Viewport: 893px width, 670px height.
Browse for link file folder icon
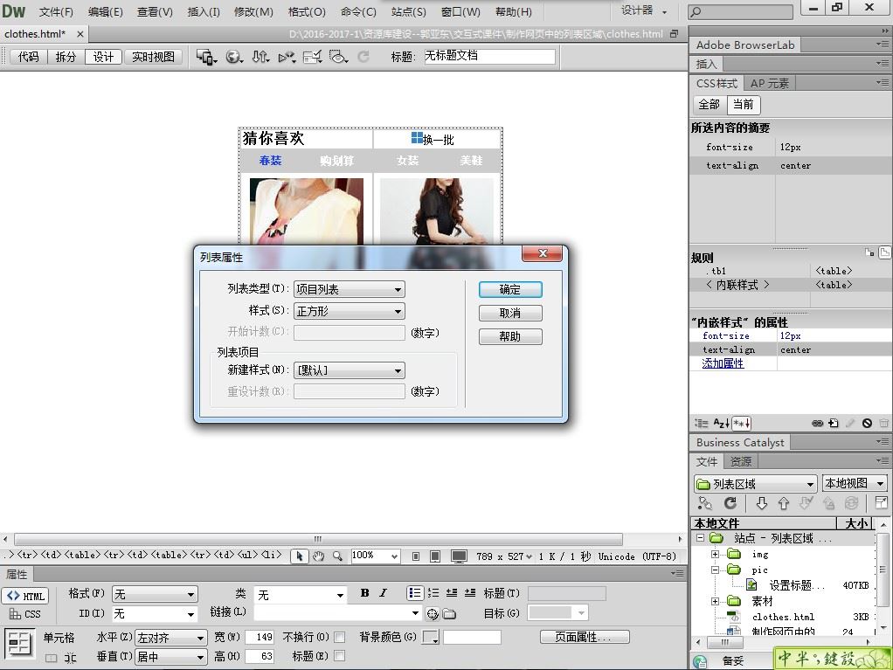click(449, 613)
